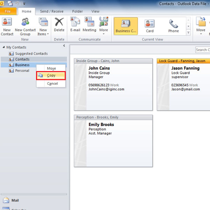This screenshot has width=210, height=210.
Task: Minimize the navigation pane chevron
Action: click(64, 46)
